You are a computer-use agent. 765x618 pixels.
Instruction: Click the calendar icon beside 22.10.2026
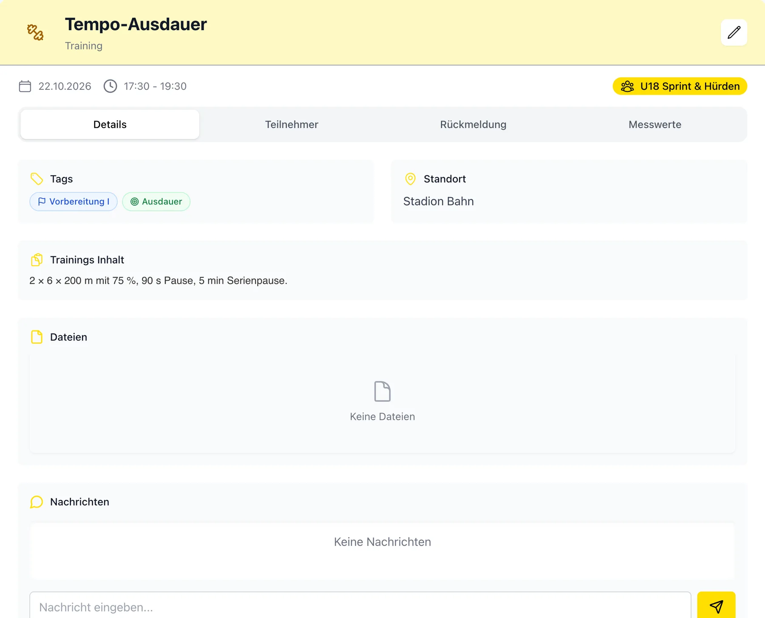25,86
